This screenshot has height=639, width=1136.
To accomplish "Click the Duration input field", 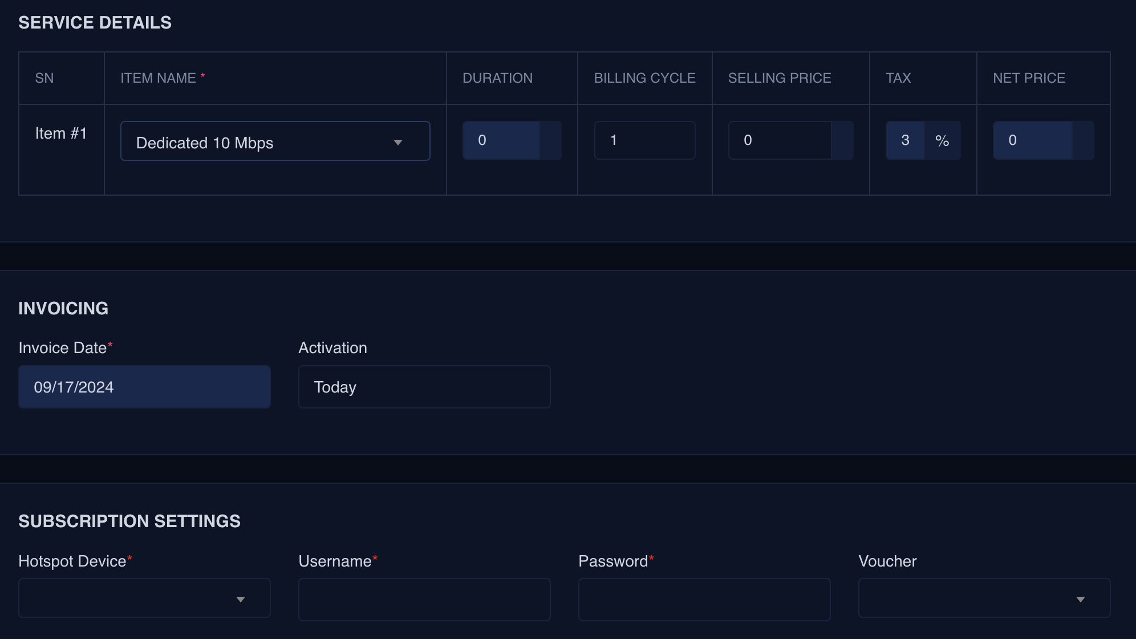I will (501, 140).
